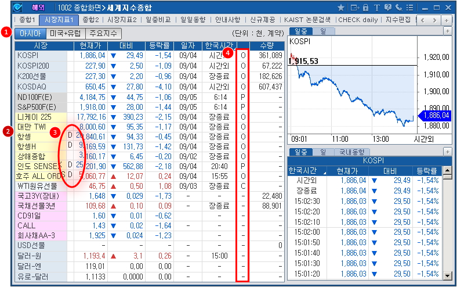Click the telephone support icon
Image resolution: width=457 pixels, height=287 pixels.
[x=398, y=8]
